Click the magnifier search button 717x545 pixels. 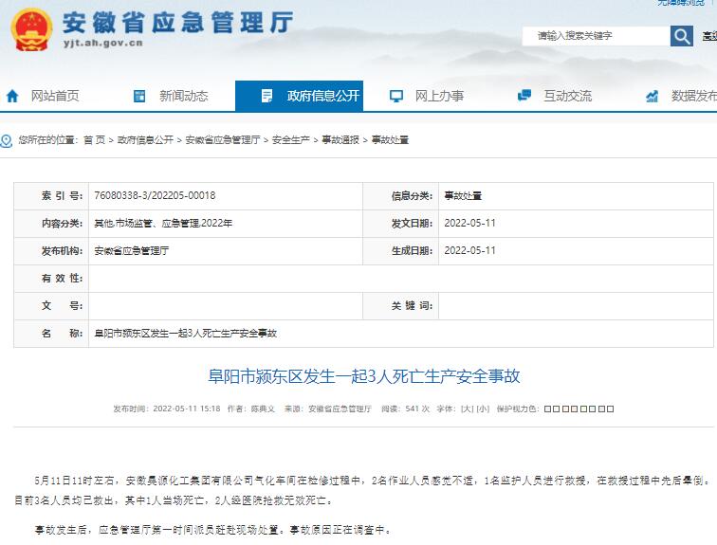click(681, 36)
